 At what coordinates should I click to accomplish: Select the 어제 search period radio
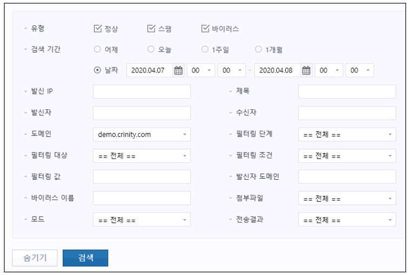pyautogui.click(x=97, y=49)
